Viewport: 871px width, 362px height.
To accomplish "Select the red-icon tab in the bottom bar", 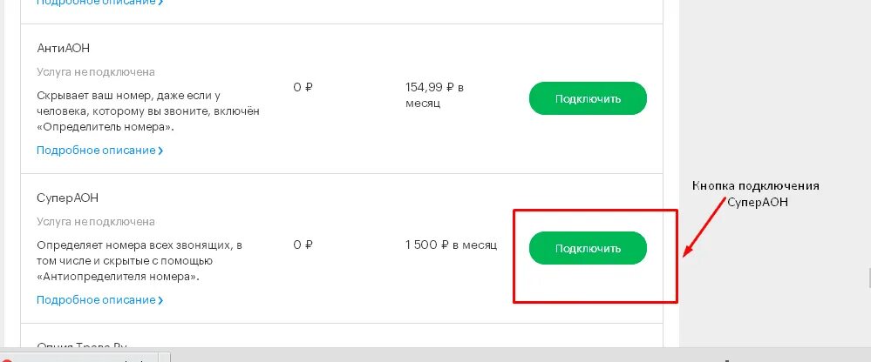I will pyautogui.click(x=79, y=359).
